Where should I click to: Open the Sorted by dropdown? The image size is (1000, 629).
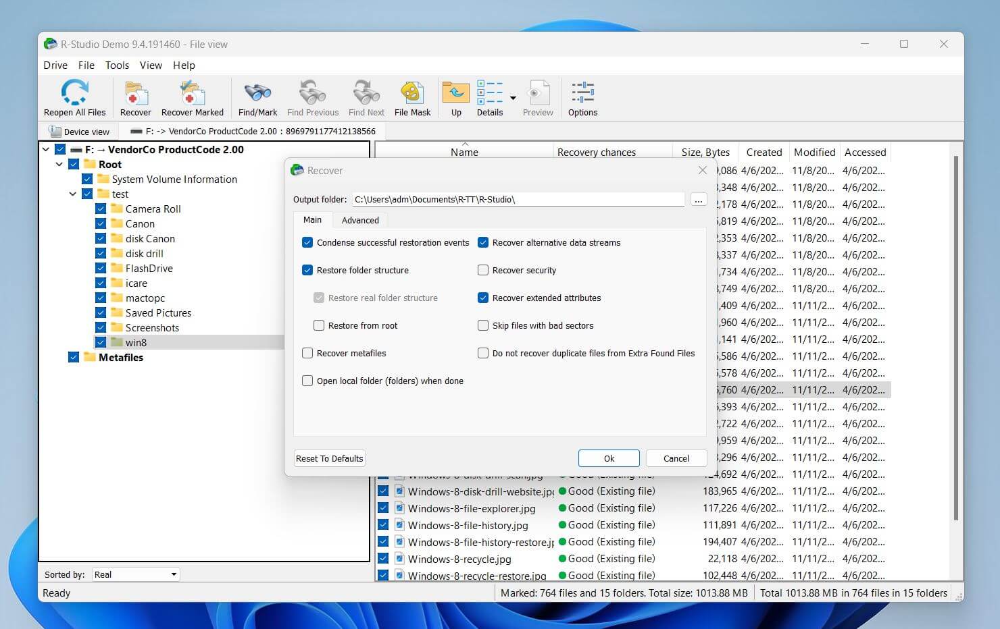[x=136, y=574]
